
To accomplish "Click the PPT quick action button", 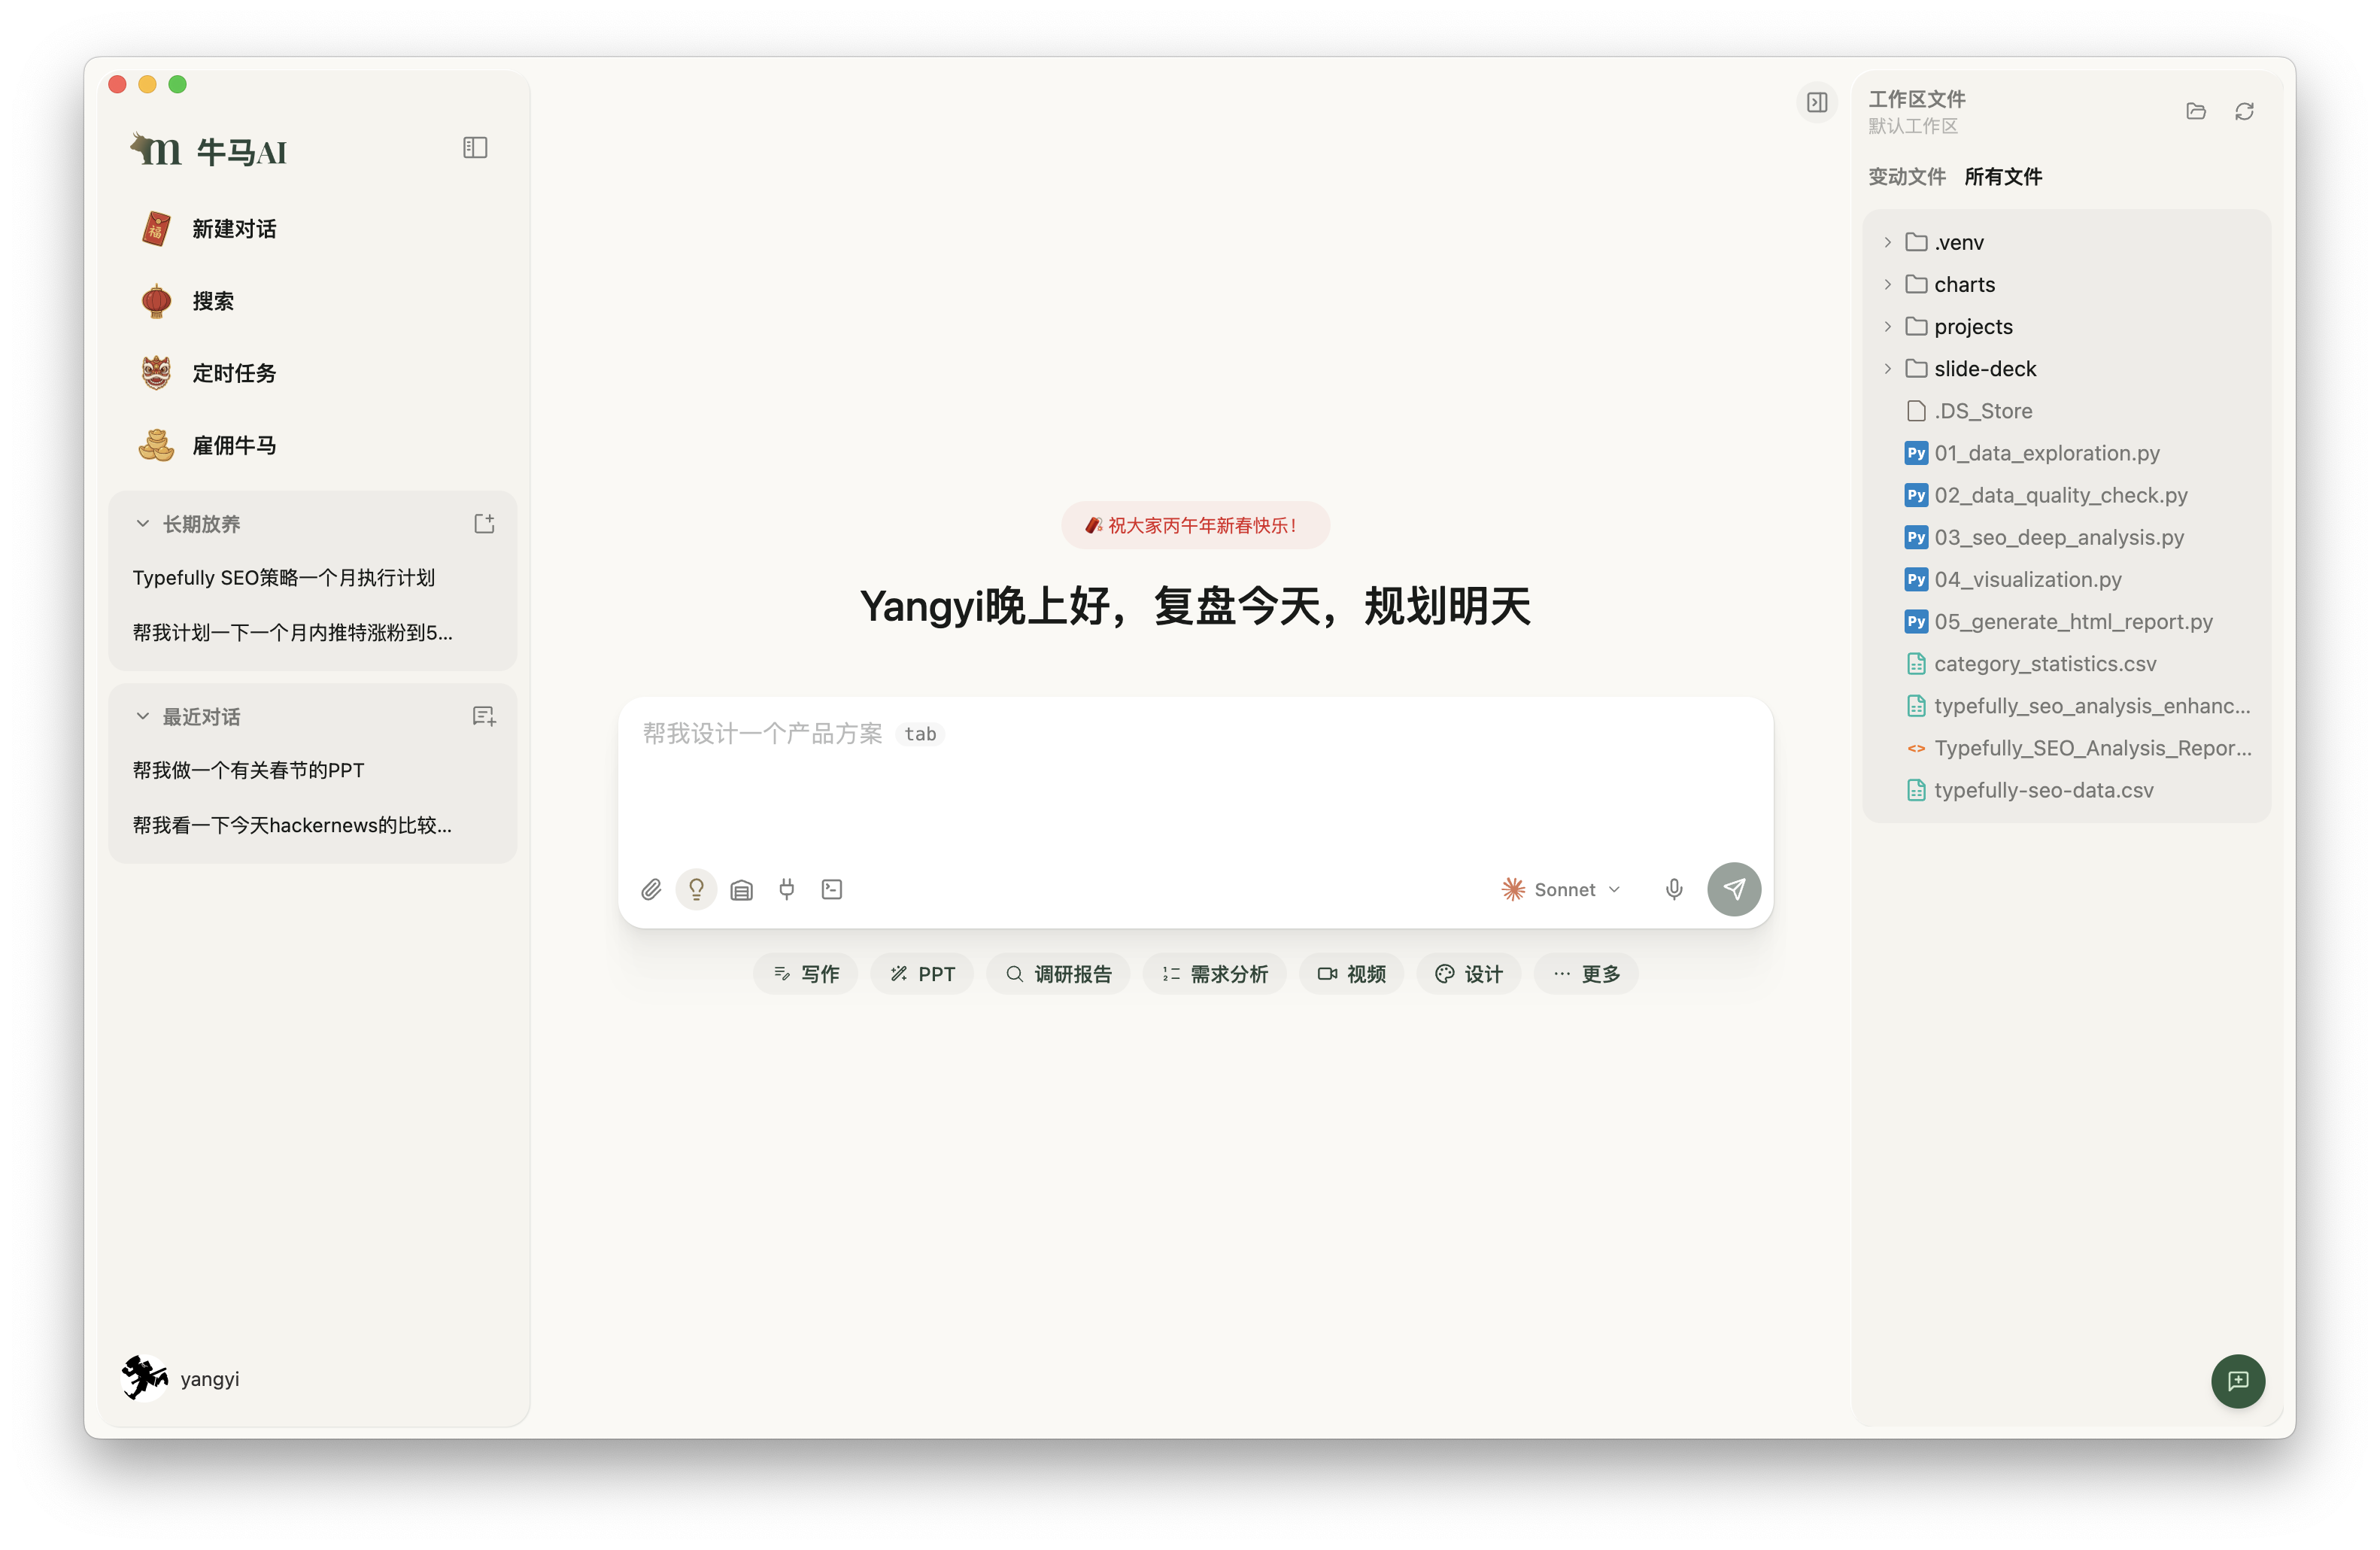I will [x=922, y=974].
